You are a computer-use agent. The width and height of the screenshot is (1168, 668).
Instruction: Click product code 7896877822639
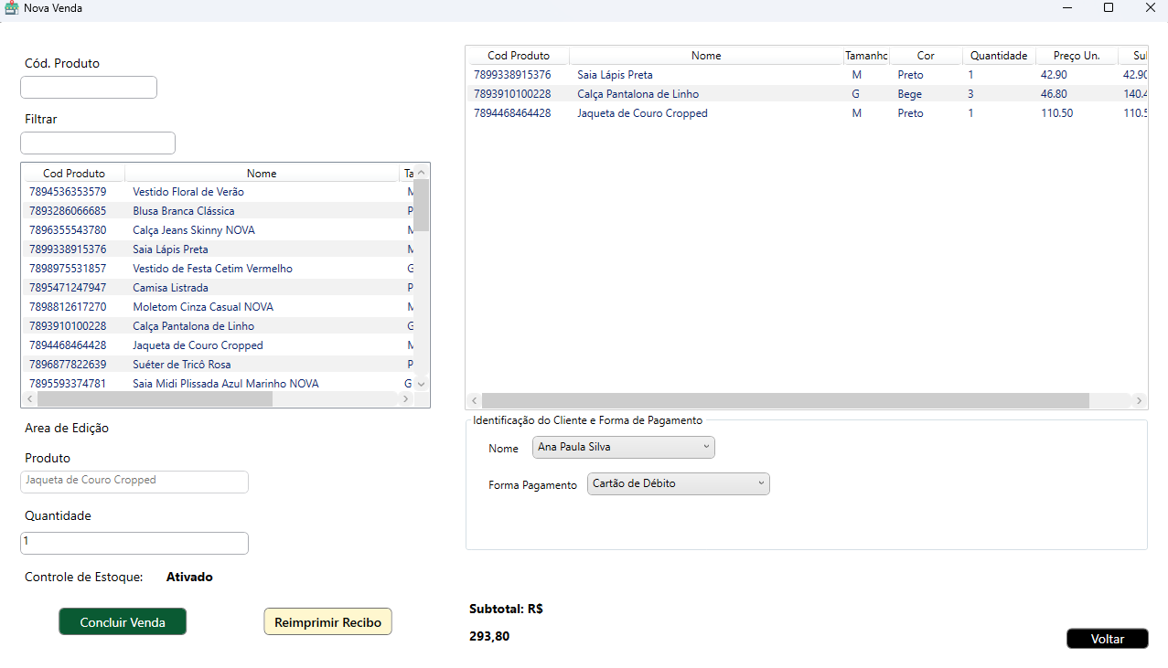(x=68, y=365)
